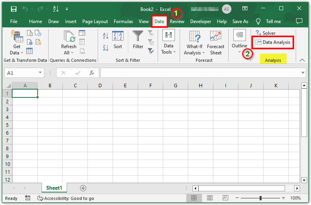Image resolution: width=311 pixels, height=205 pixels.
Task: Open Ribbon Display Options icon
Action: coord(245,8)
